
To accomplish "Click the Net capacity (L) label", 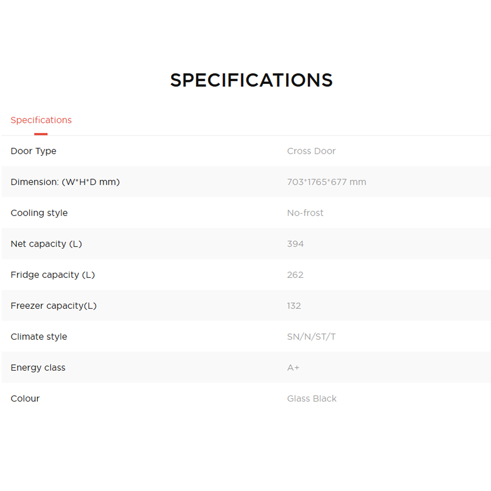I will pos(46,244).
